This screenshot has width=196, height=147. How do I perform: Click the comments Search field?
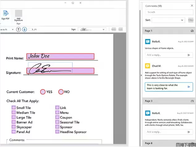click(169, 12)
